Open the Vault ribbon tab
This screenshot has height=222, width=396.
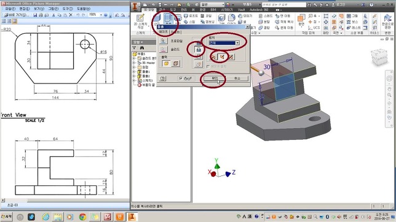(241, 10)
